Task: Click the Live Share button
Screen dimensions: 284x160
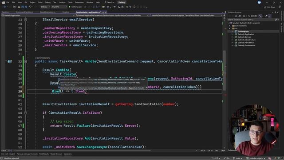Action: (269, 7)
